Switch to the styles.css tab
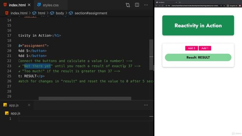The height and width of the screenshot is (136, 242). [51, 5]
